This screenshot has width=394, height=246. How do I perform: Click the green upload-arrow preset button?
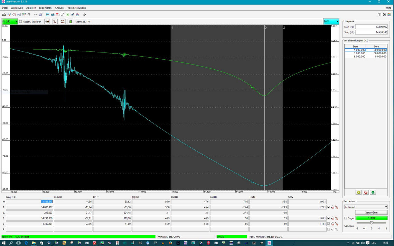click(x=373, y=192)
